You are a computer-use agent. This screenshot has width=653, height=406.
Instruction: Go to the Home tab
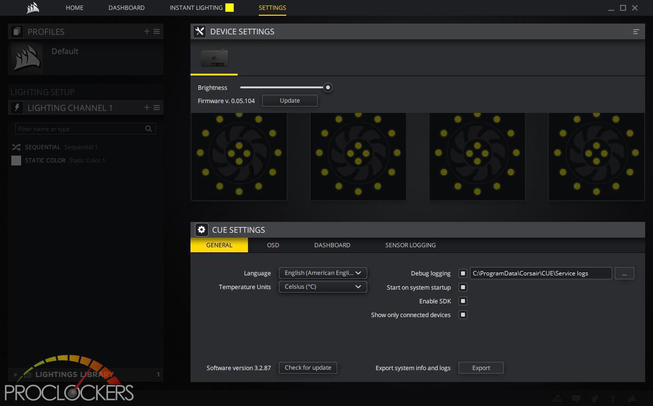[75, 7]
